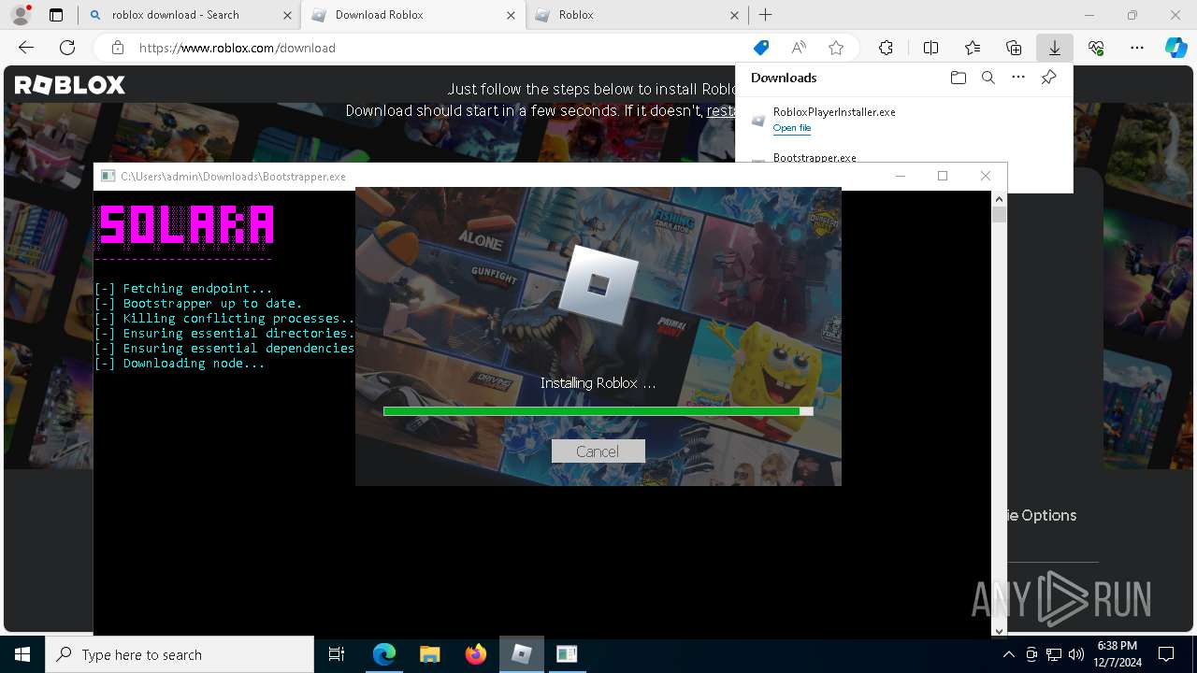The image size is (1197, 673).
Task: Open the network tray icon
Action: (1053, 654)
